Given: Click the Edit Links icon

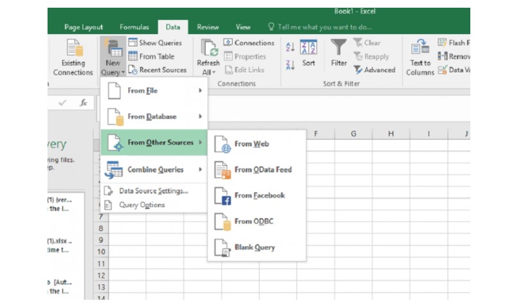Looking at the screenshot, I should (229, 69).
